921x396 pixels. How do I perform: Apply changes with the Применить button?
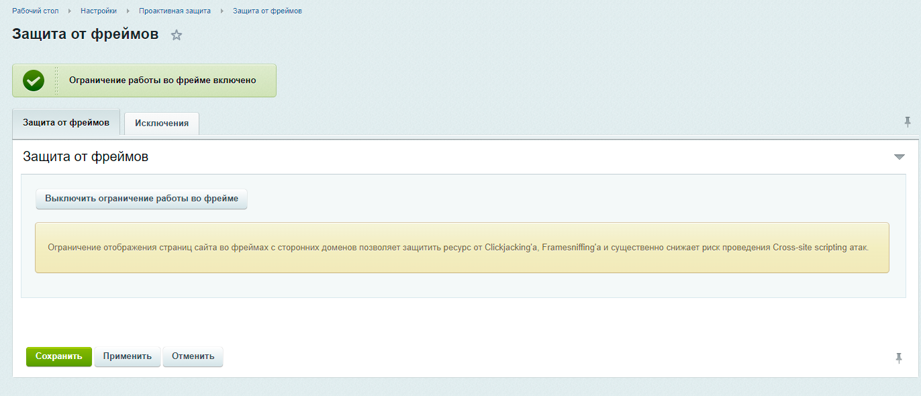pos(128,356)
